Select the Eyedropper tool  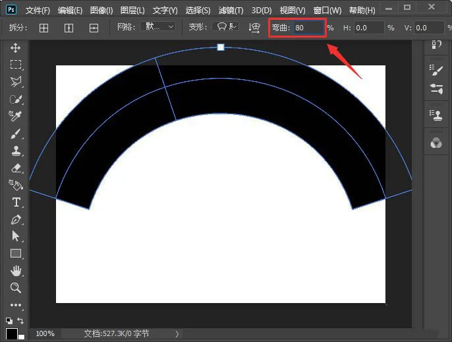pyautogui.click(x=15, y=116)
